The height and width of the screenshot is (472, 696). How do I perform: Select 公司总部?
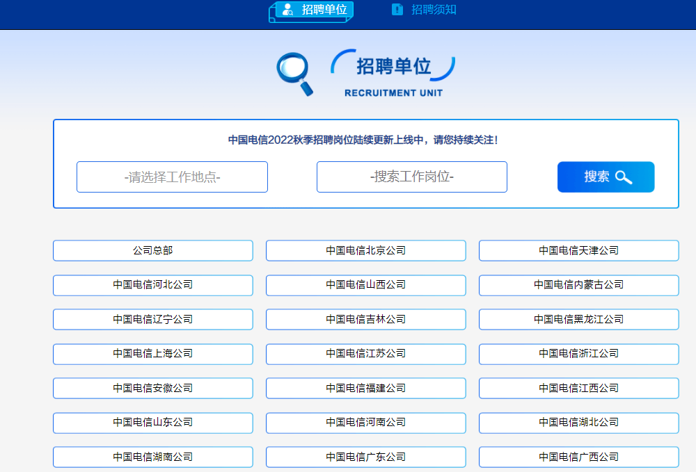click(153, 250)
